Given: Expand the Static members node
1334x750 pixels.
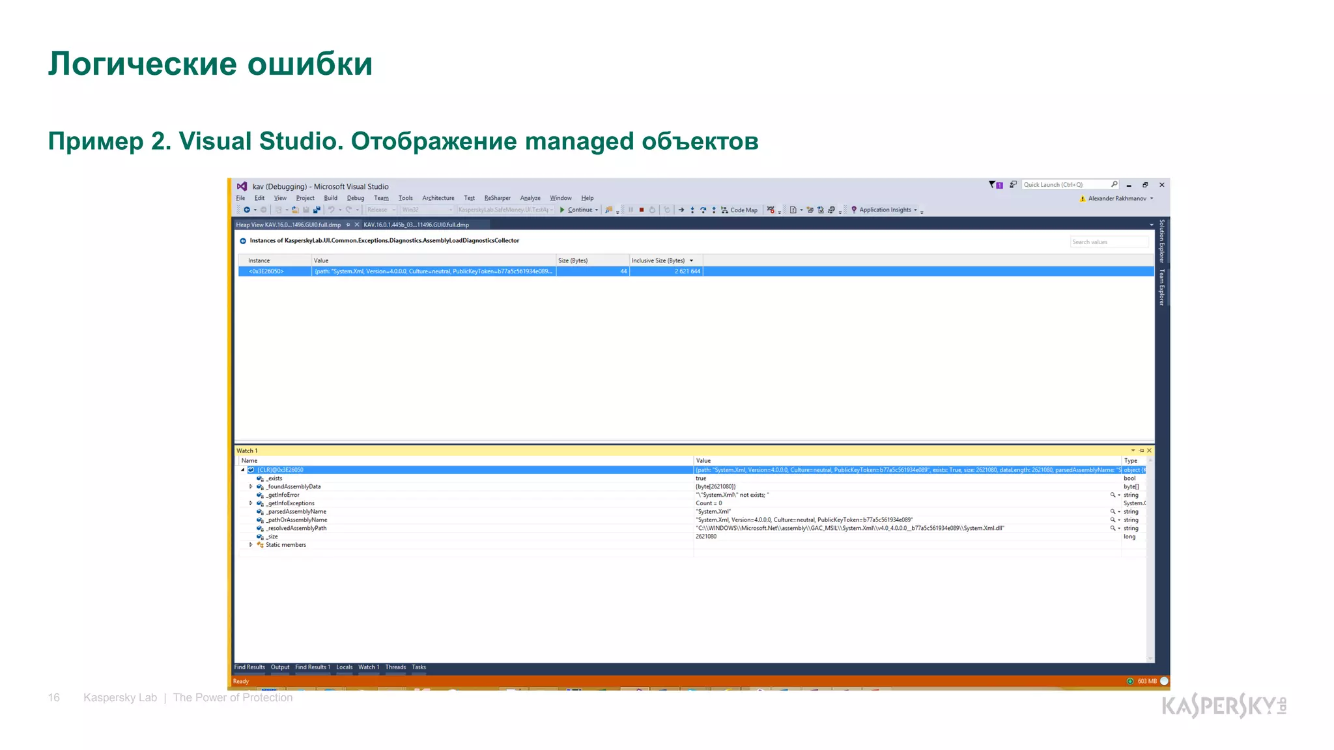Looking at the screenshot, I should pos(251,545).
